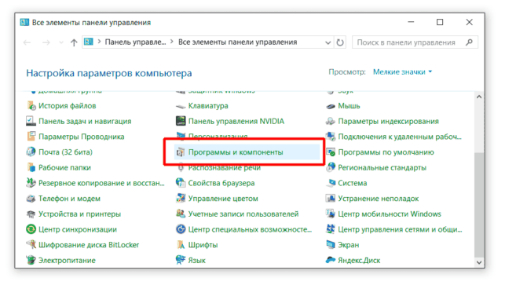
Task: Expand the address bar history dropdown
Action: tap(328, 42)
